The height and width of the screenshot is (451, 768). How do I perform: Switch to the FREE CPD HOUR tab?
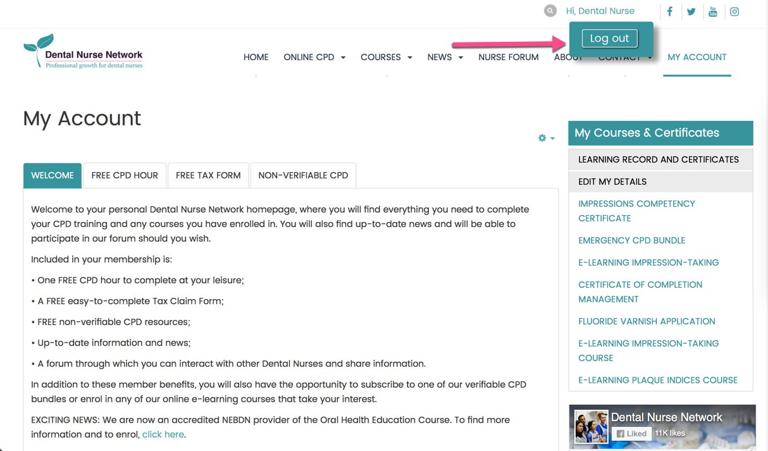[x=125, y=175]
